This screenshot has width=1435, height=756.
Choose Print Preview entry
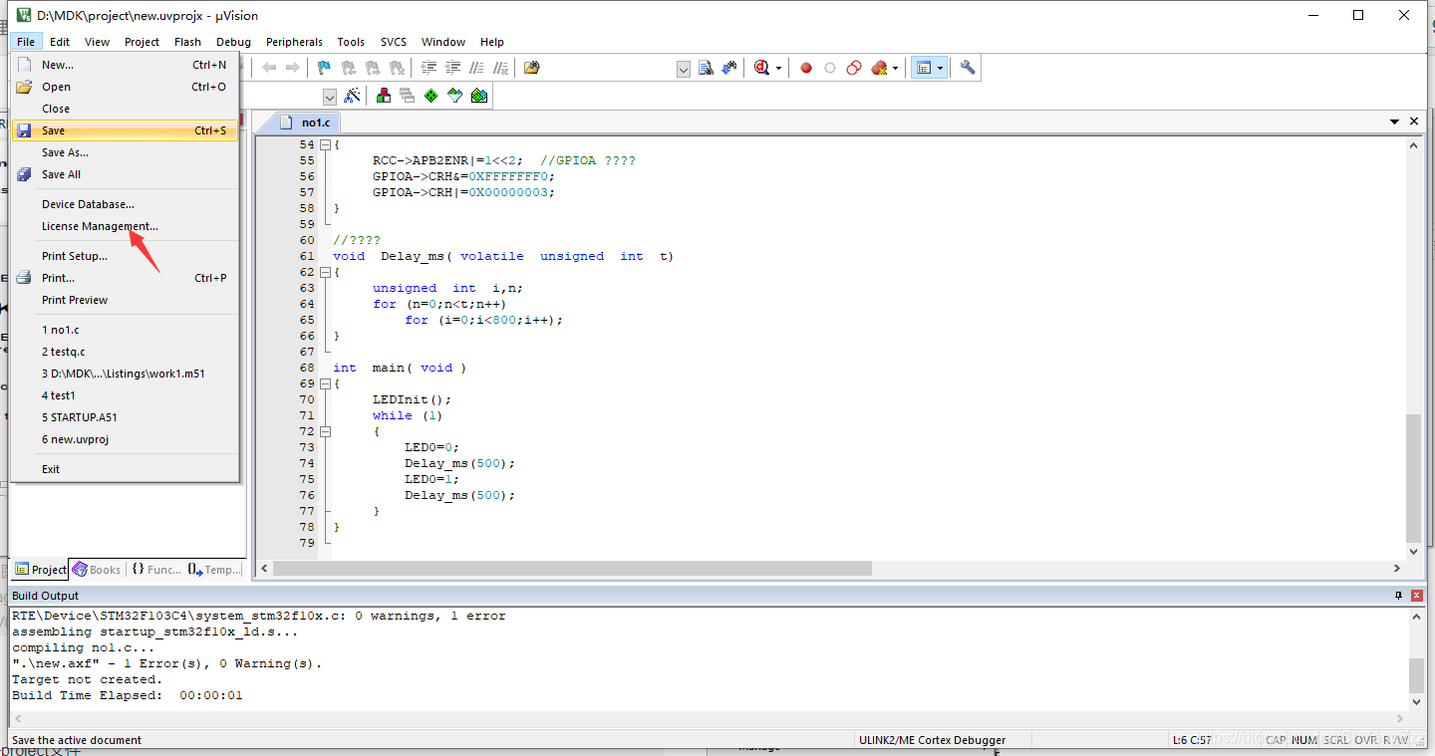[125, 300]
